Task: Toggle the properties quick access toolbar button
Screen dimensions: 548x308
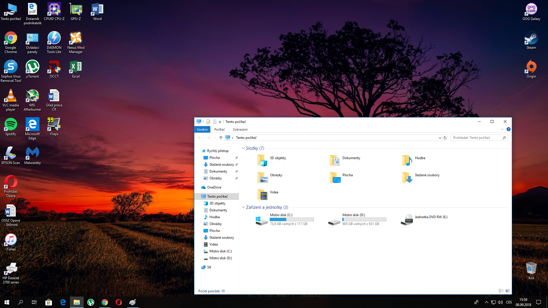Action: [208, 122]
